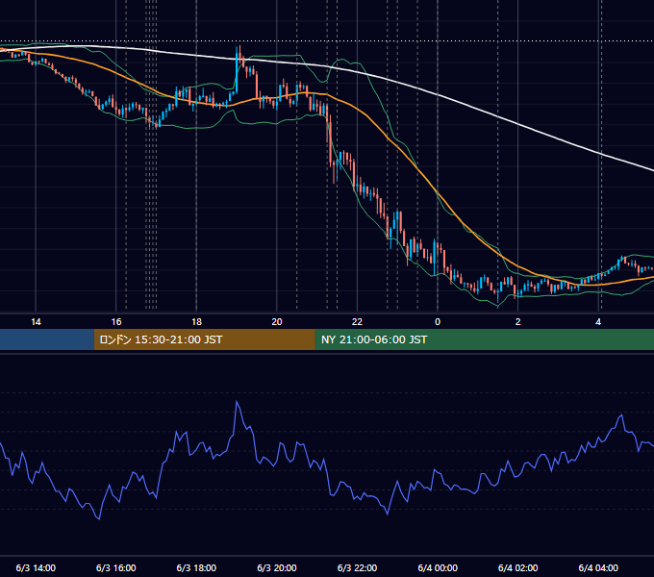Select the NY 21:00-06:00 JST session band
The image size is (654, 577).
tap(484, 339)
